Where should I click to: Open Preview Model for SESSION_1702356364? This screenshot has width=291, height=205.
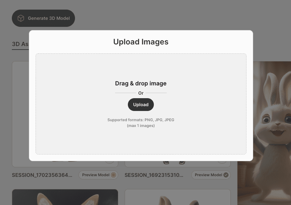98,175
